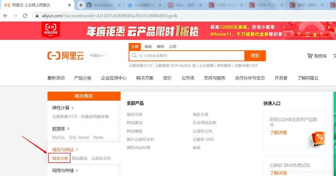Click 云服务器 ECS suggested search link

point(140,65)
